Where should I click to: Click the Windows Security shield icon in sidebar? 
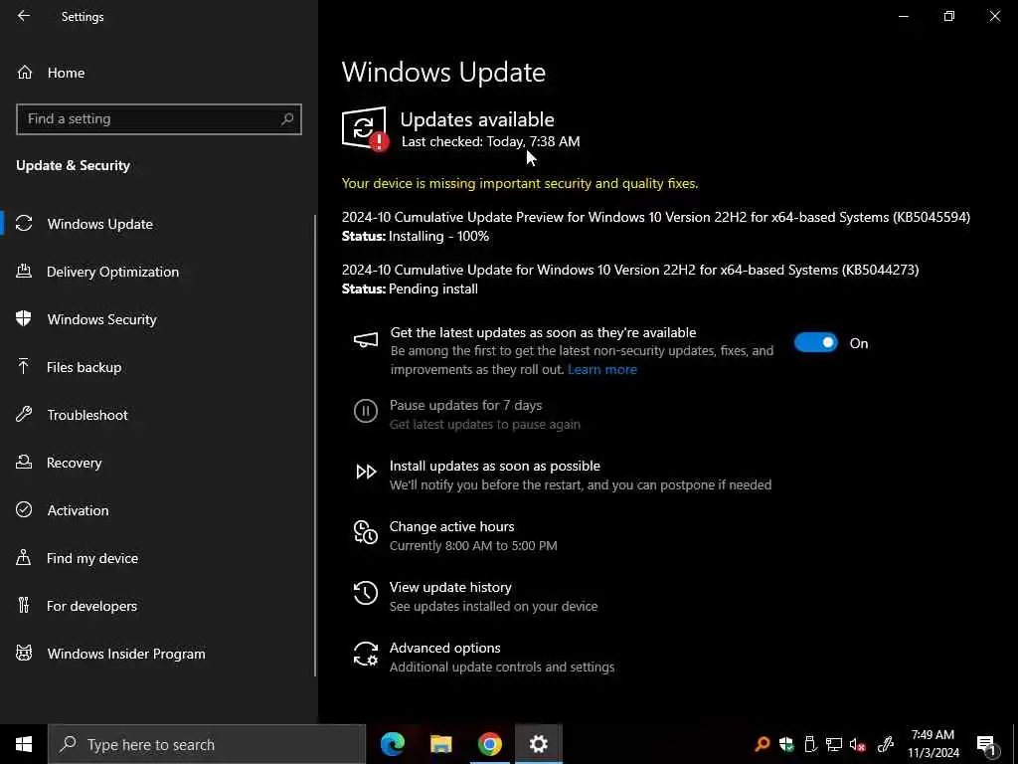coord(24,319)
